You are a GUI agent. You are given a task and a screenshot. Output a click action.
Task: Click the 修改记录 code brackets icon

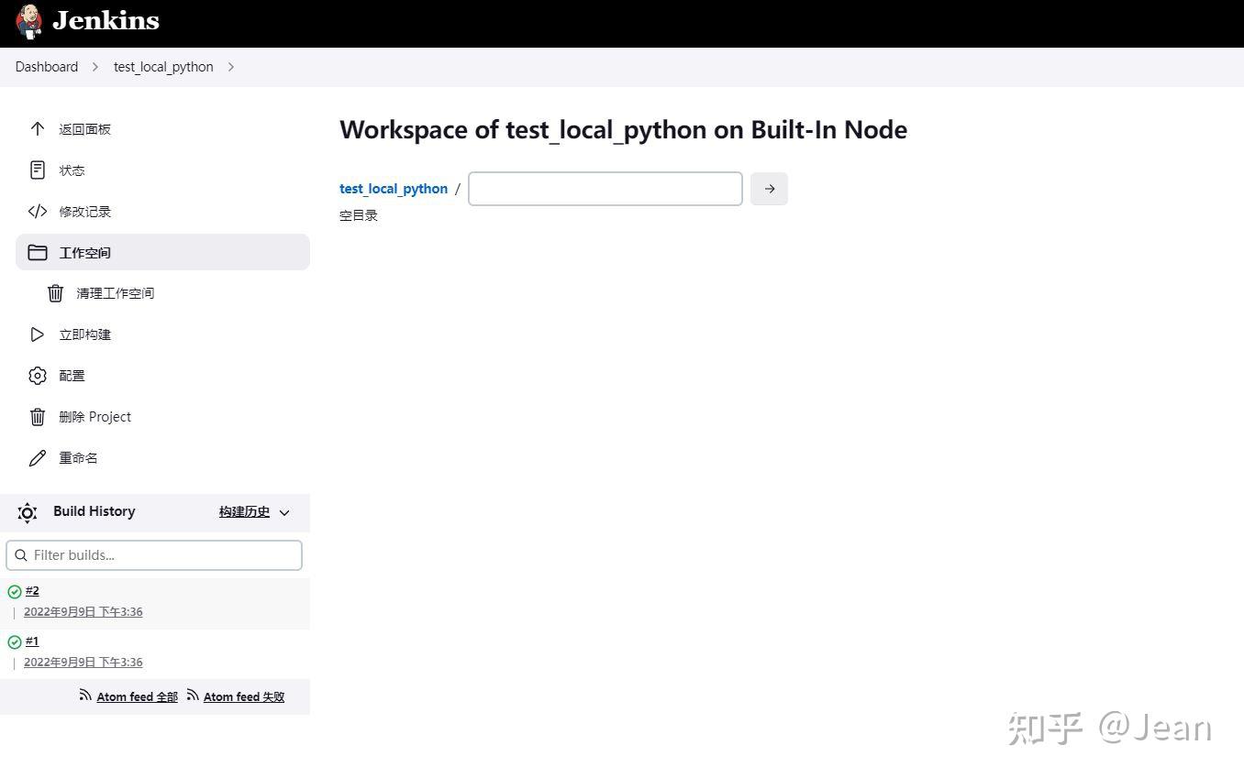[38, 212]
